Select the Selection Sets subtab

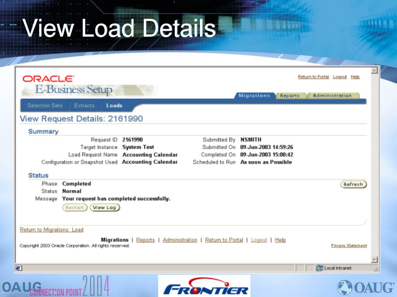tap(45, 106)
